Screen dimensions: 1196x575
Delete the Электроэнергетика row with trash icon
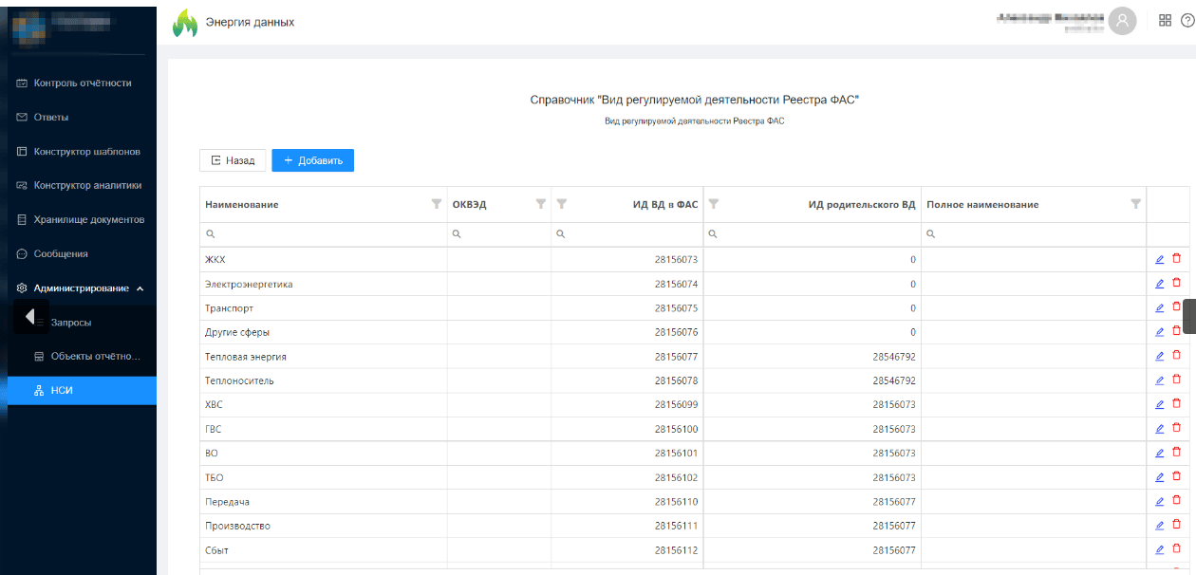[1177, 283]
